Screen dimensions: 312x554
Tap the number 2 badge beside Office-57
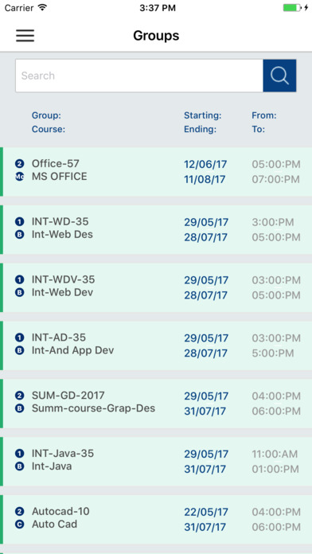point(19,164)
